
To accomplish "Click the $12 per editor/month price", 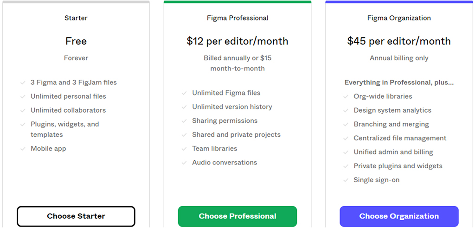I will point(237,41).
